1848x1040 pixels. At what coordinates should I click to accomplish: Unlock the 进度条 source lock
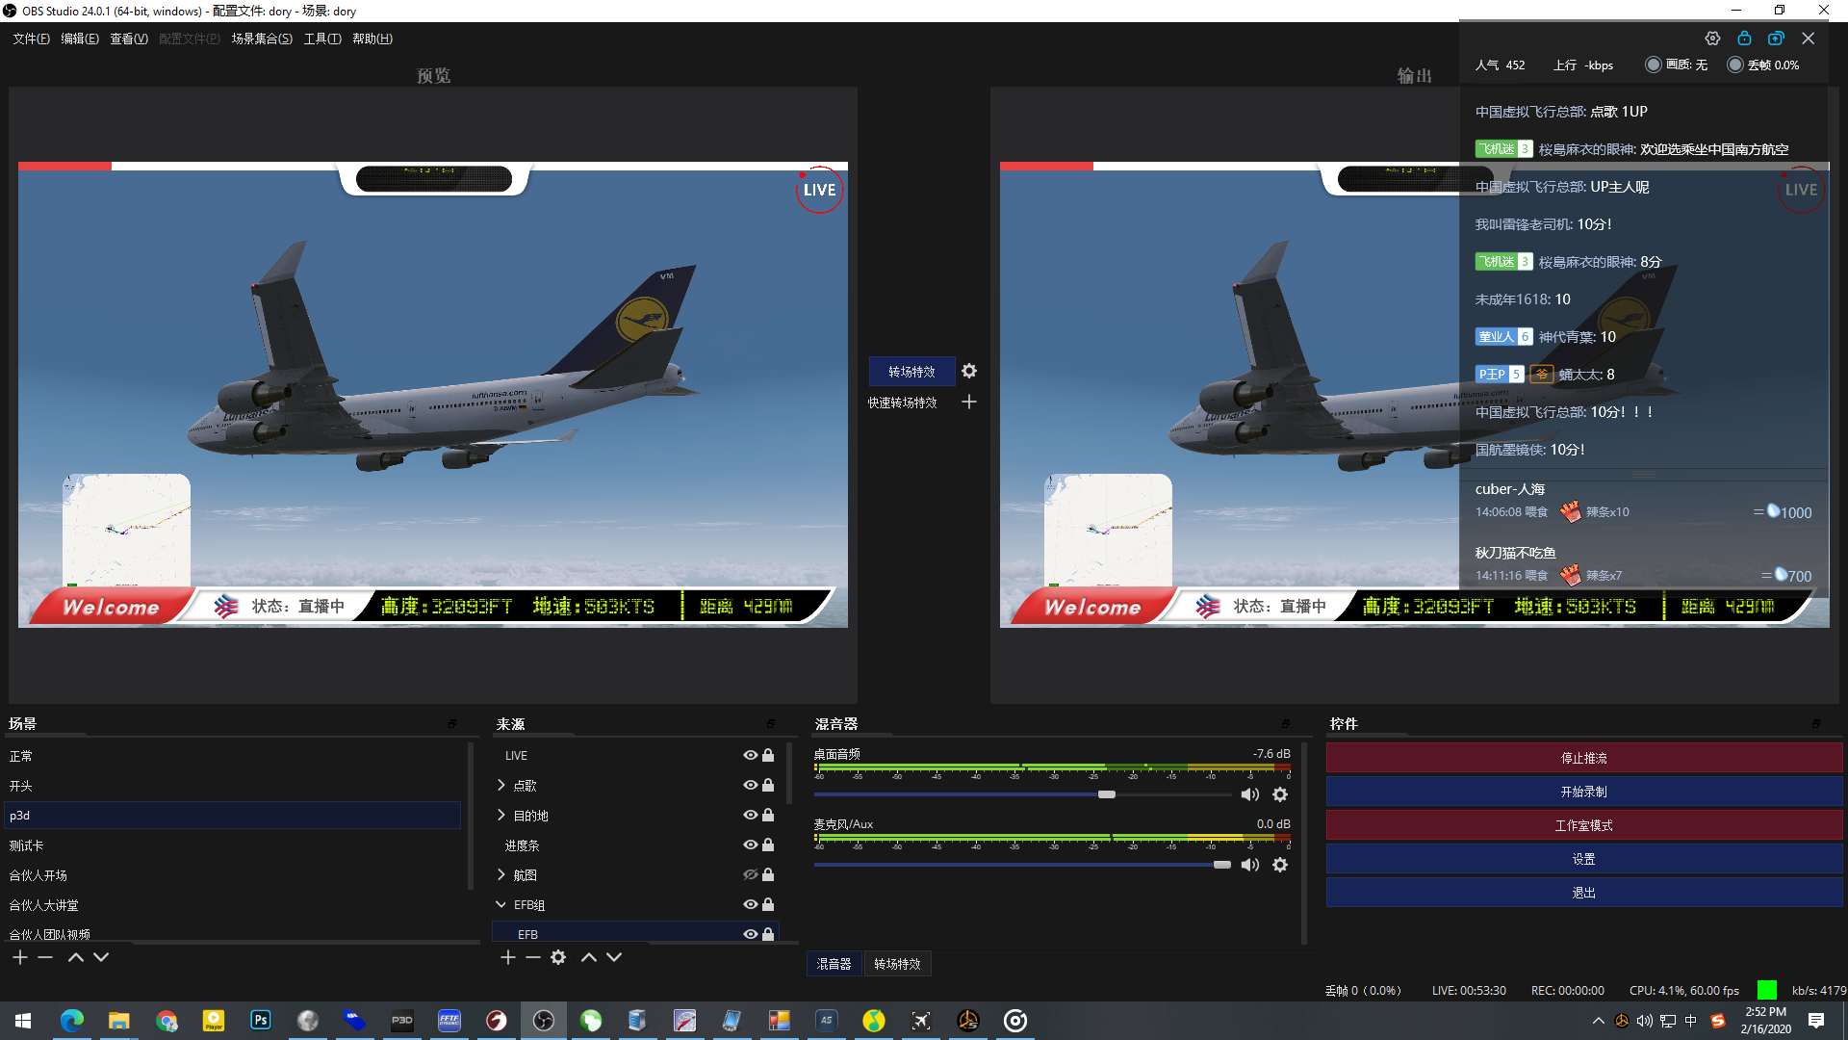click(x=768, y=845)
